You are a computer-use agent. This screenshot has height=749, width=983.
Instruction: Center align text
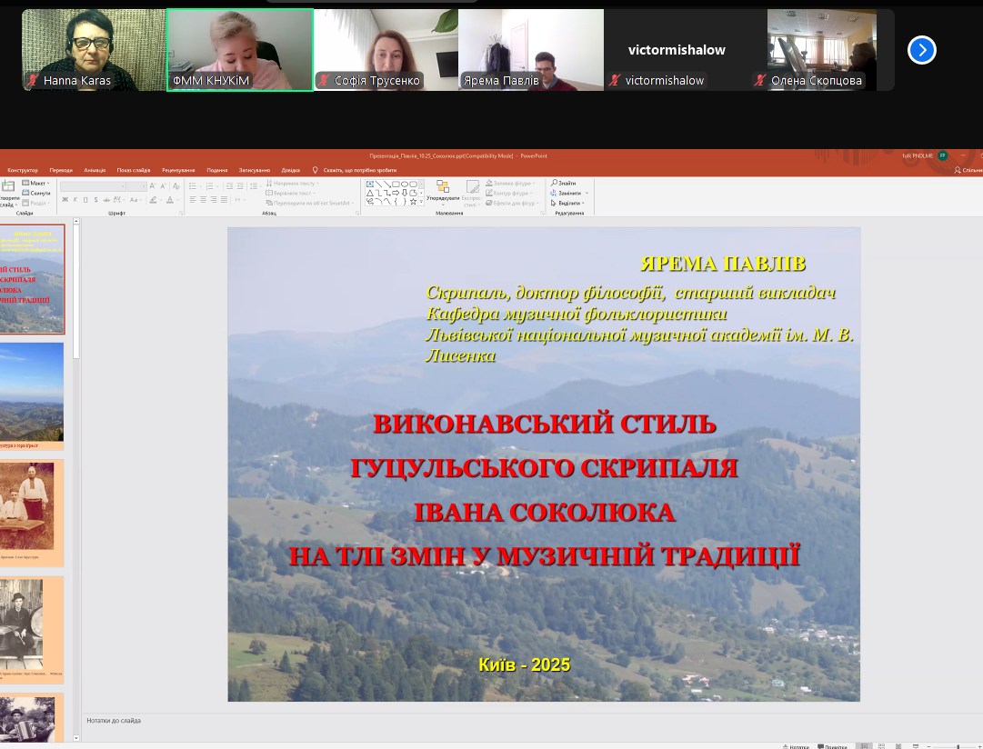click(203, 200)
